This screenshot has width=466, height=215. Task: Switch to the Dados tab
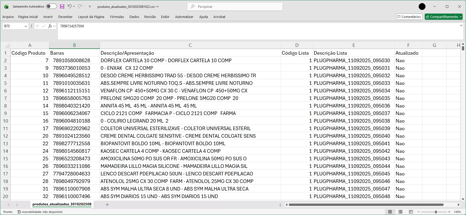point(134,17)
